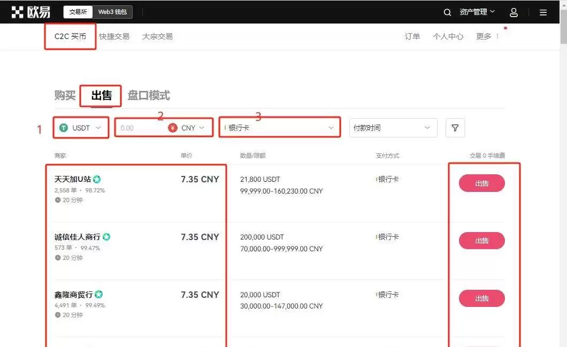Click the yen coin icon in amount field

click(x=172, y=127)
